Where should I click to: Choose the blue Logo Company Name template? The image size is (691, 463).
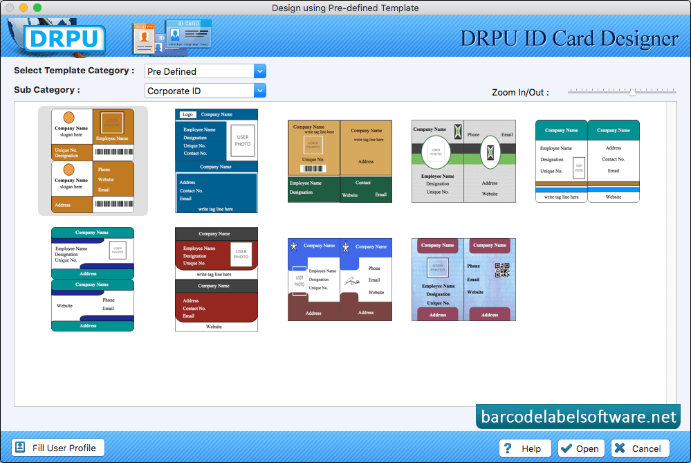pos(216,161)
